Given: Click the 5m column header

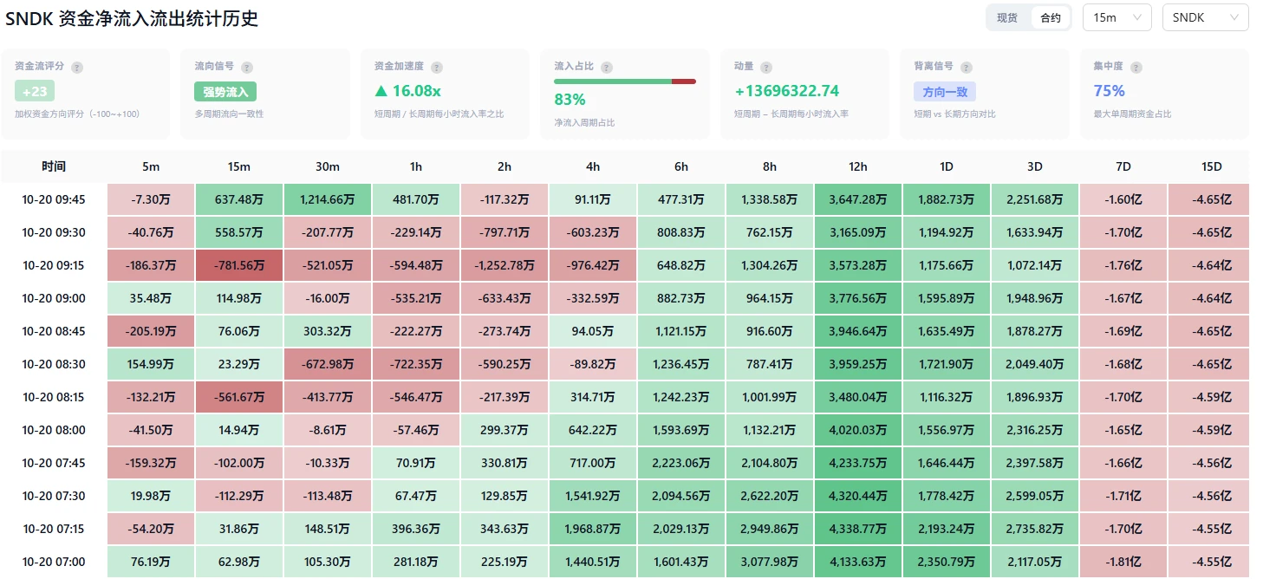Looking at the screenshot, I should click(x=151, y=166).
